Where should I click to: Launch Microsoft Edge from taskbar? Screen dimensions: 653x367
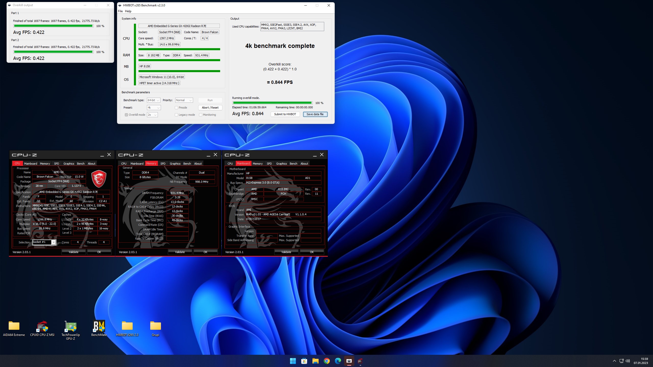click(x=338, y=361)
